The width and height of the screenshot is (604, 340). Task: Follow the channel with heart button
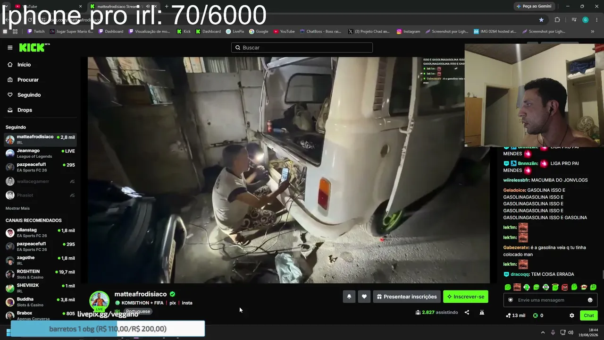pyautogui.click(x=364, y=297)
